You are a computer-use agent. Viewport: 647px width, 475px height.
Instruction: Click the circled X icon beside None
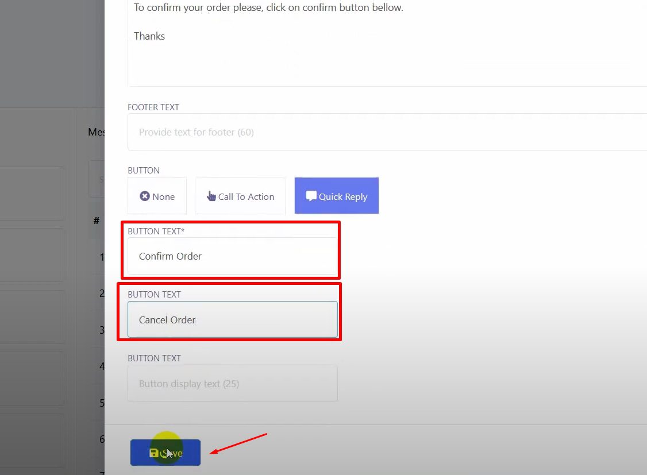(145, 196)
